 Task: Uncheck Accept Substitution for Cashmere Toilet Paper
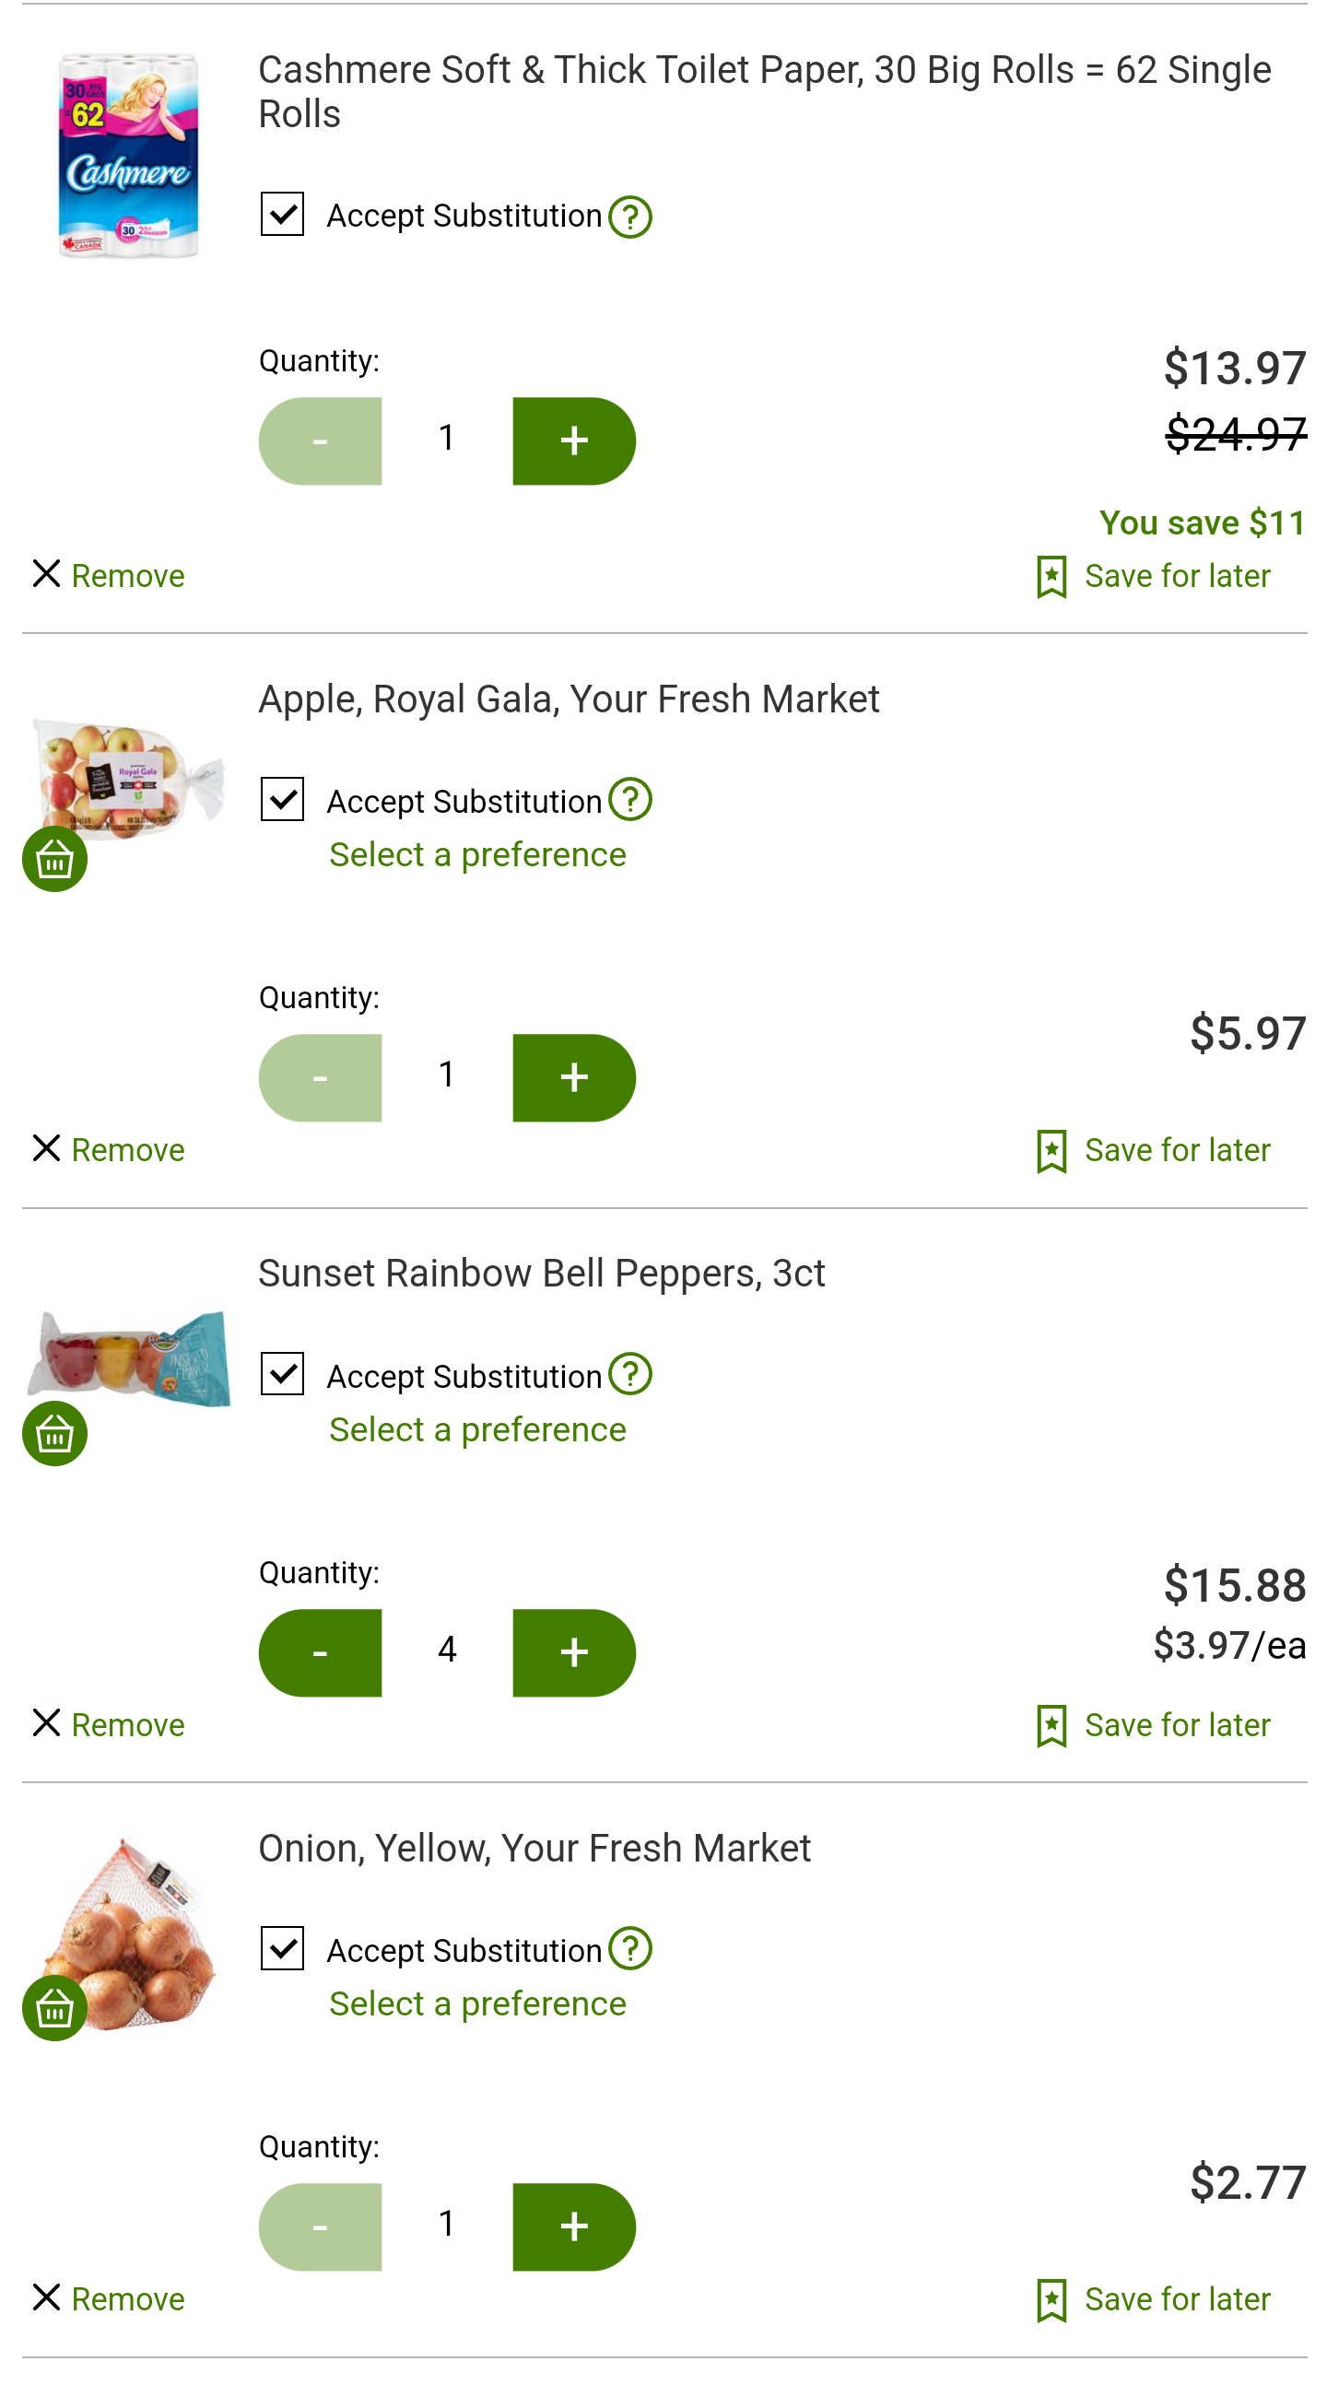(282, 214)
